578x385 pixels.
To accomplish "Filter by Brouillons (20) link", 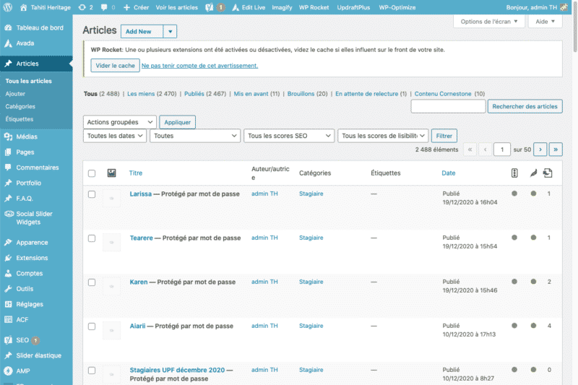I will [308, 94].
